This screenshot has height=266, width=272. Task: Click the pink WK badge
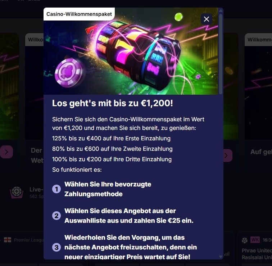255,240
